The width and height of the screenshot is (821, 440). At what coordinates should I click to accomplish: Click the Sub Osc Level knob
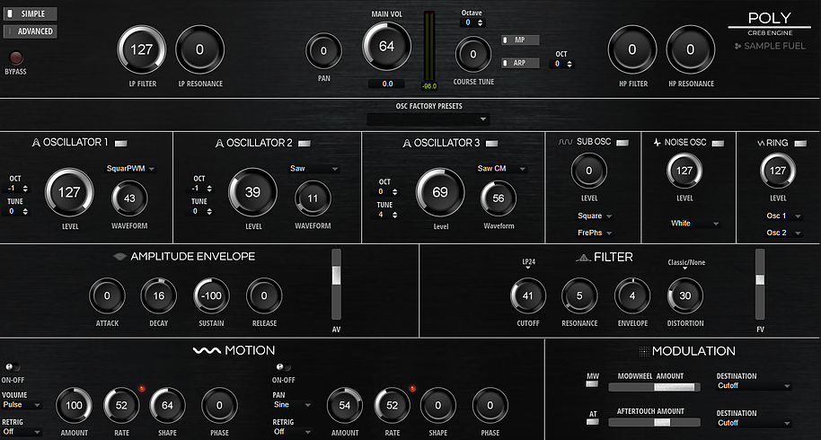pos(588,171)
